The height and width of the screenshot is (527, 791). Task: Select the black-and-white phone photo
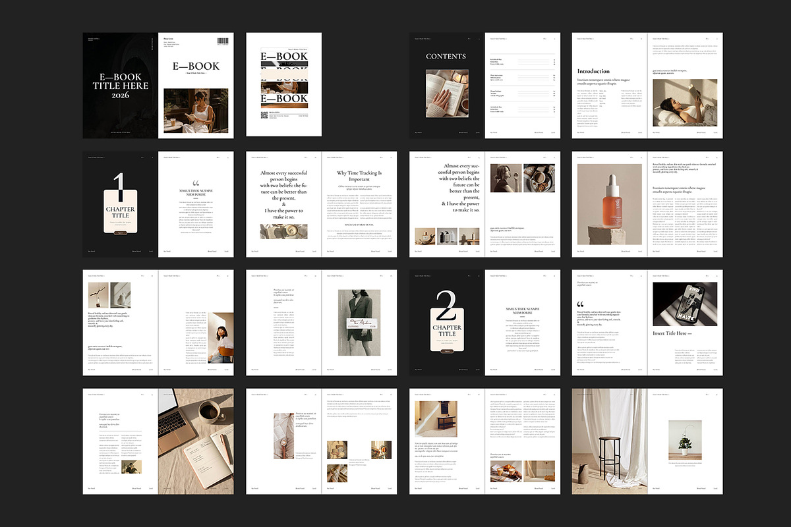tap(686, 304)
